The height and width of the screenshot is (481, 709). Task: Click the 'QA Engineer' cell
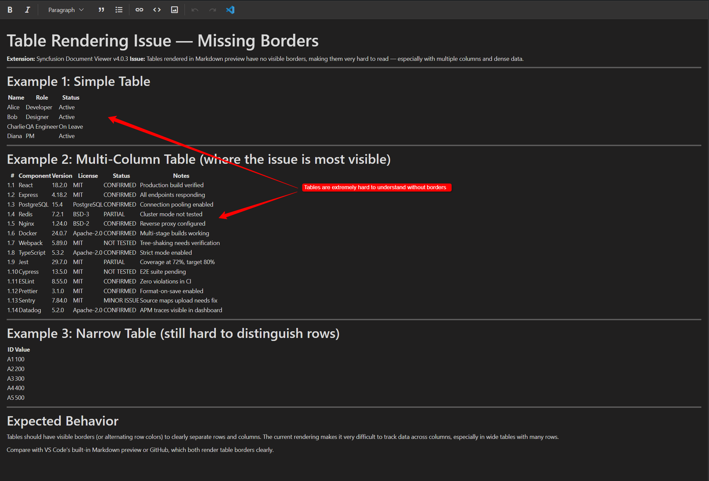point(42,127)
